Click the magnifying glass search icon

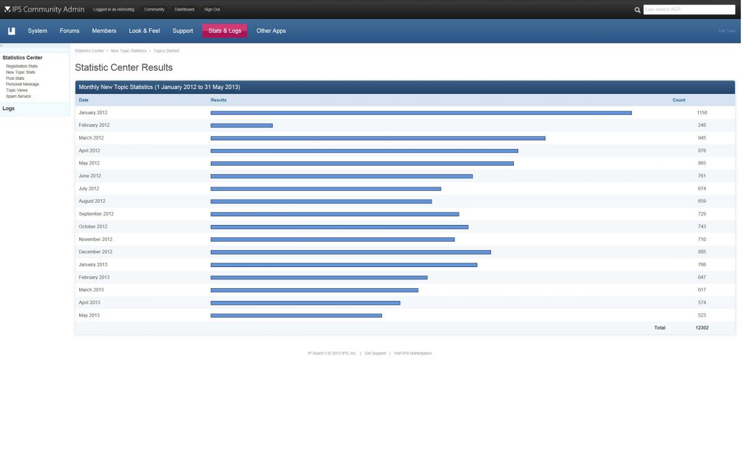(x=638, y=10)
